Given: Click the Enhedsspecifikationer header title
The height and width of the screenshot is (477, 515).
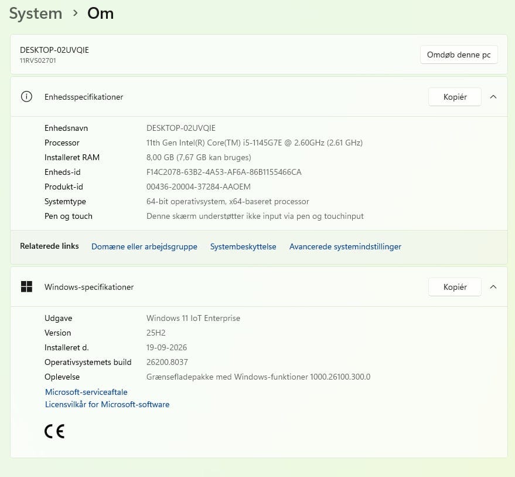Looking at the screenshot, I should point(84,97).
